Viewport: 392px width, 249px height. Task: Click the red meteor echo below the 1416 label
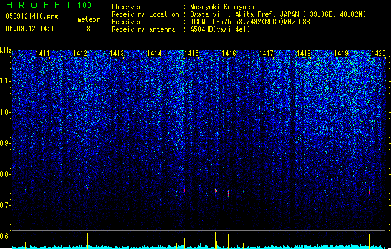229,194
